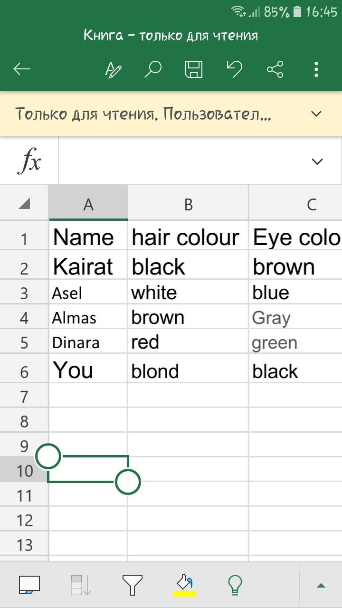Screen dimensions: 342x608
Task: Share the workbook
Action: tap(275, 69)
